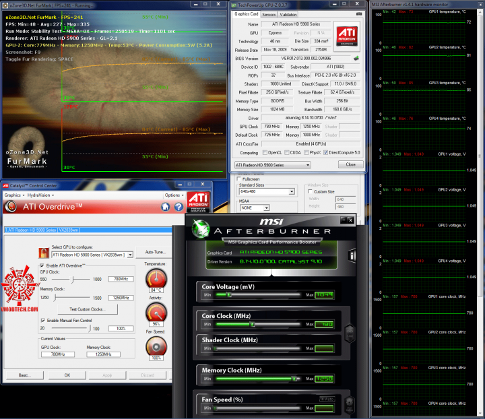Click the Activity gauge in ATI Overdrive
Viewport: 485px width, 419px height.
click(156, 313)
